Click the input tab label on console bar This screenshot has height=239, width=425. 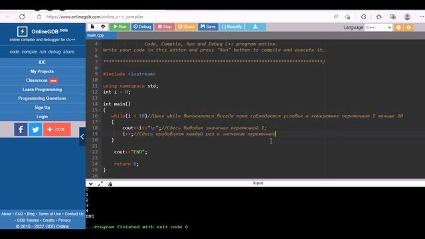coord(258,183)
